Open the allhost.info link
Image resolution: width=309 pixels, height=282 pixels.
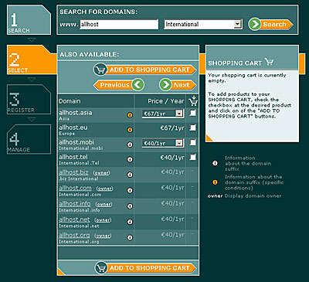click(x=75, y=204)
